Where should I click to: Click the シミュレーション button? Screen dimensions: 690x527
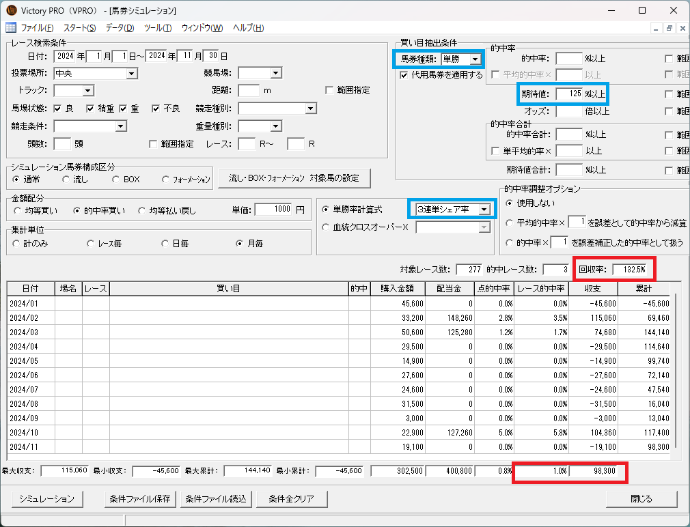[x=46, y=499]
